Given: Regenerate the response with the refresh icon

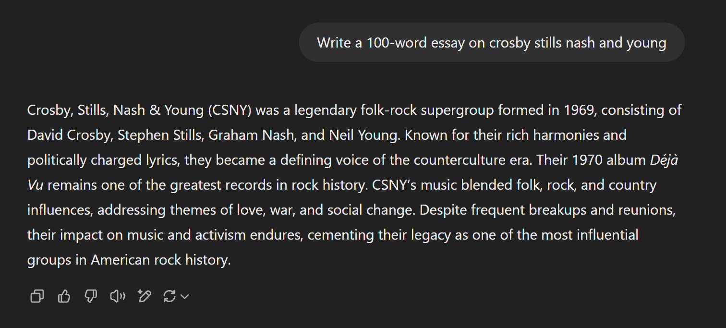Looking at the screenshot, I should 169,296.
